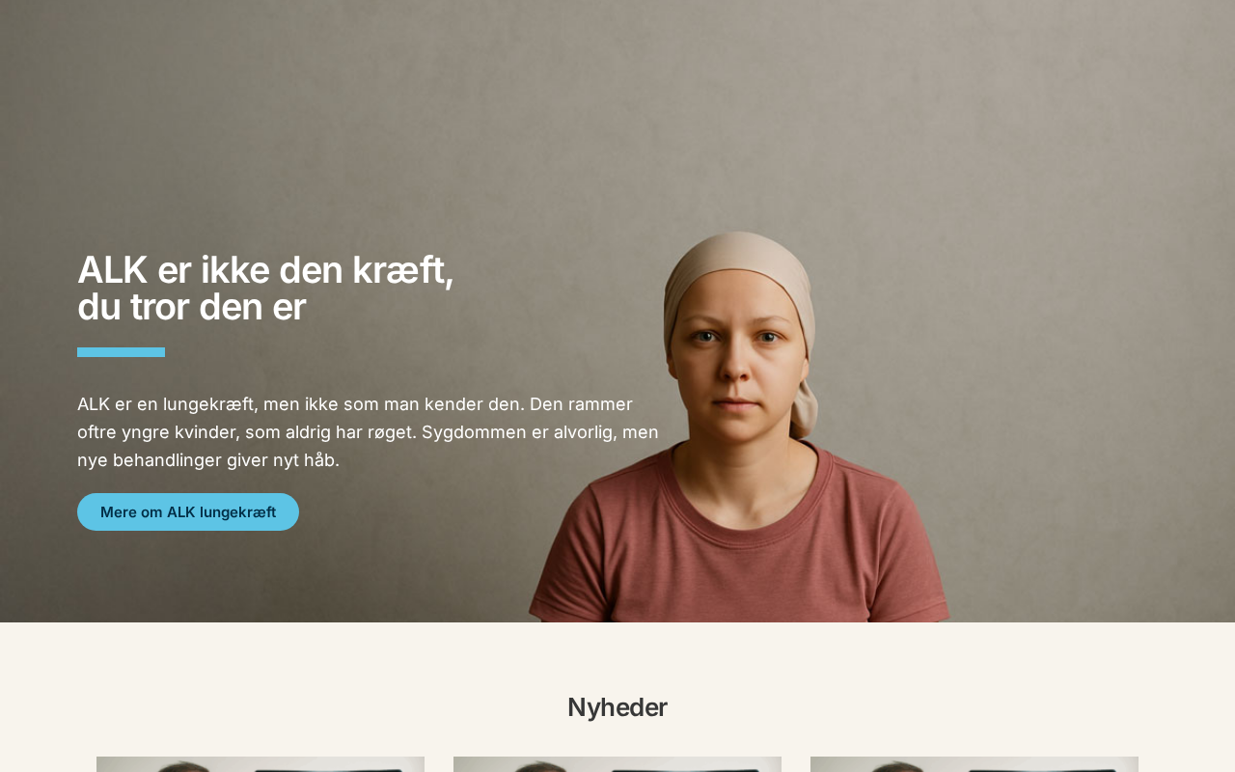View the third Nyheder article thumbnail
The height and width of the screenshot is (772, 1235).
974,764
